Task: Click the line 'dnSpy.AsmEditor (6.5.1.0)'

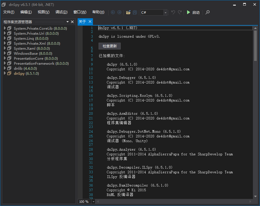Action: coord(132,114)
